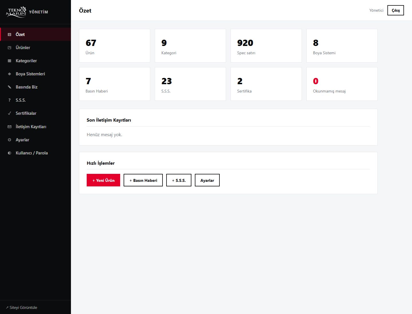Click the Çıkış logout button
This screenshot has width=412, height=314.
pyautogui.click(x=396, y=10)
